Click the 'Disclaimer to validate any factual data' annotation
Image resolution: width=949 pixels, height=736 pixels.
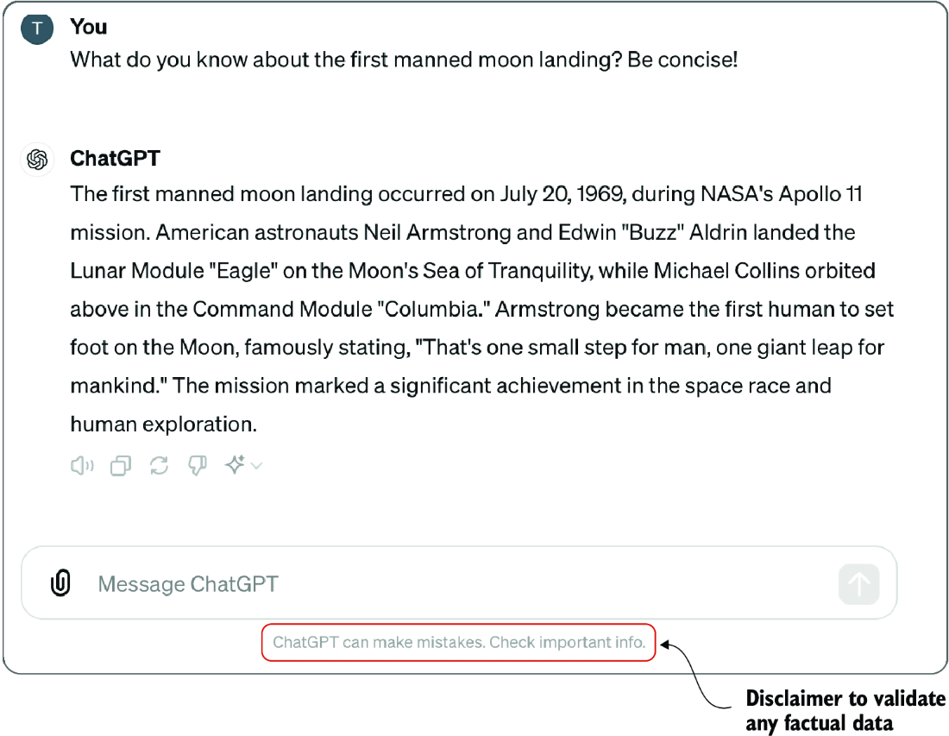pyautogui.click(x=845, y=710)
